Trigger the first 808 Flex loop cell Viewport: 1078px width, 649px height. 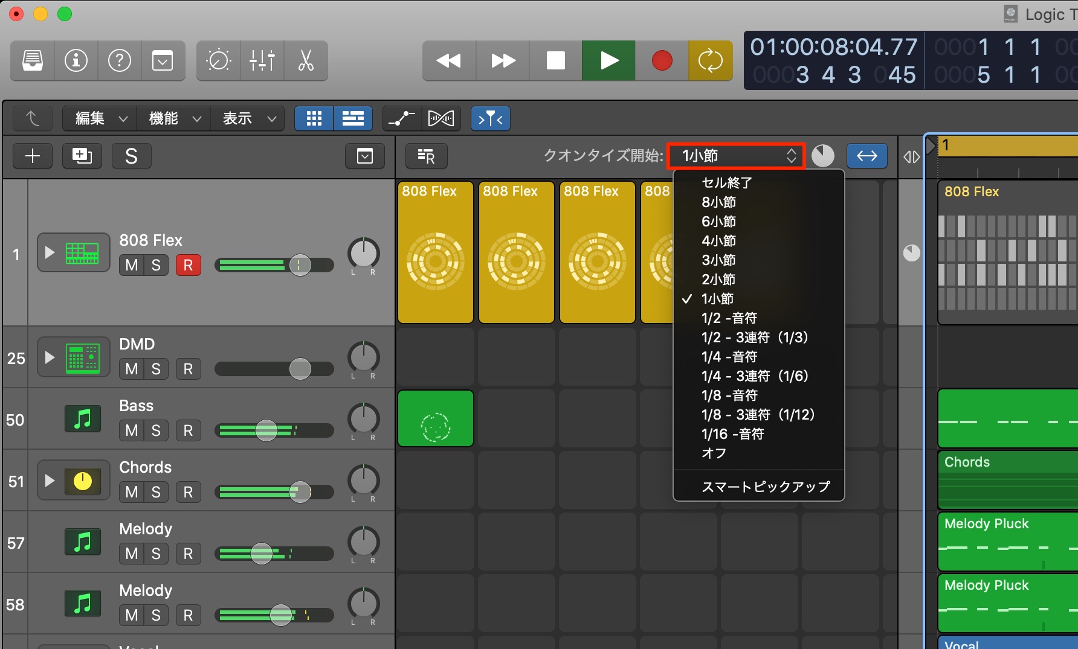click(x=436, y=252)
